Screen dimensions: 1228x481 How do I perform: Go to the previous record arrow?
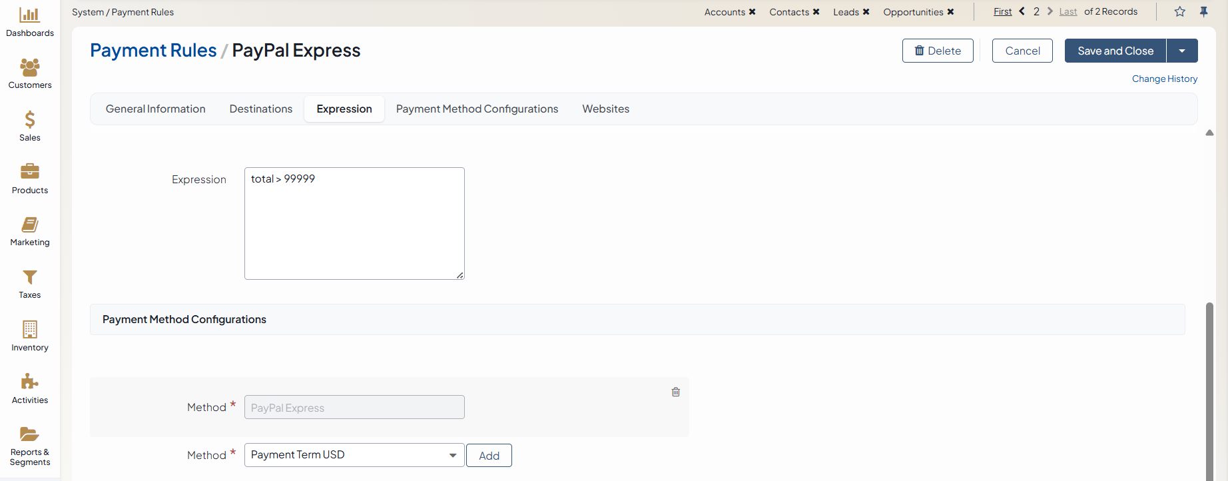1022,11
